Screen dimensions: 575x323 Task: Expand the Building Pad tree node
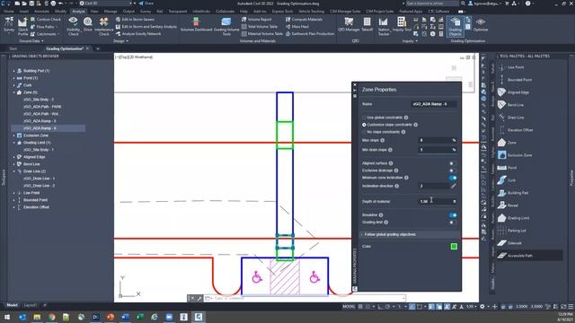pyautogui.click(x=14, y=71)
